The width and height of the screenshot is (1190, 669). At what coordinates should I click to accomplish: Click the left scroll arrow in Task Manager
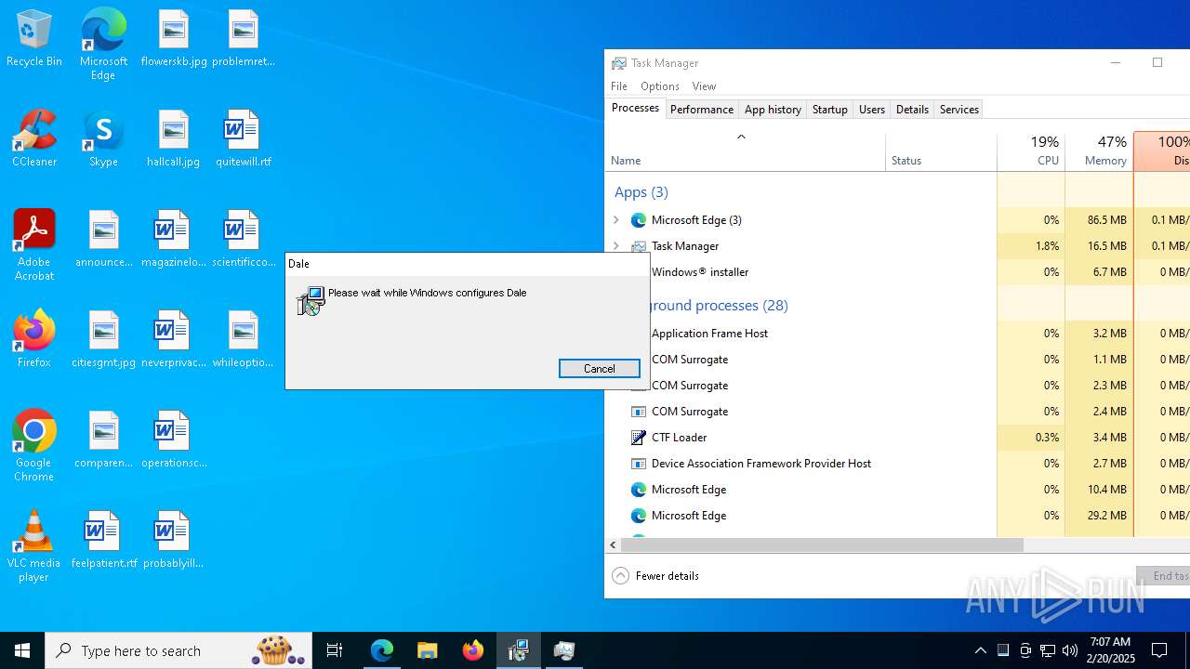click(613, 545)
